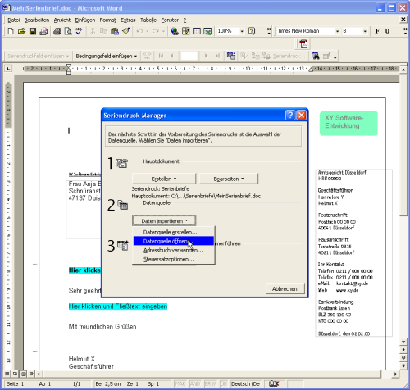The height and width of the screenshot is (390, 410).
Task: Save the document with the floppy icon
Action: (x=33, y=31)
